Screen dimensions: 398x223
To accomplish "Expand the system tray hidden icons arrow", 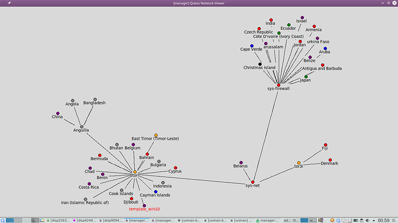I will click(374, 221).
